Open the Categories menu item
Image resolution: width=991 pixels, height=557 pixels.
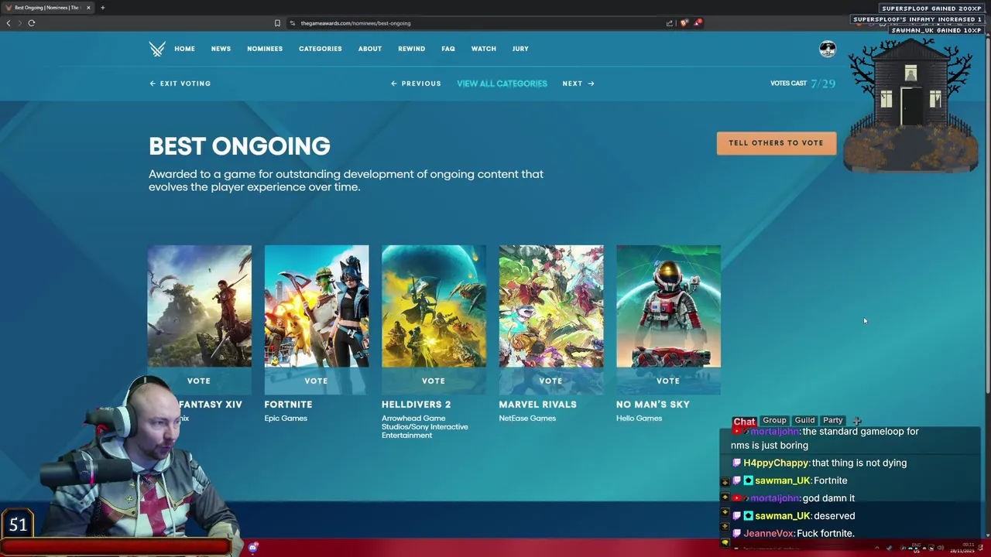321,49
